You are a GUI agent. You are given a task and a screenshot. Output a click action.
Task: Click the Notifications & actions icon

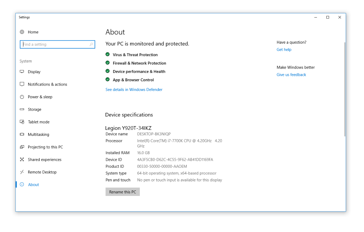tap(22, 84)
